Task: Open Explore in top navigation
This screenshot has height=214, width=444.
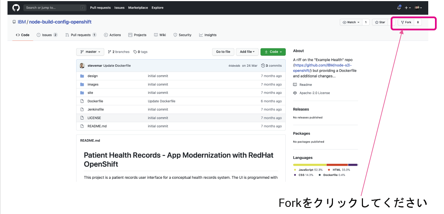Action: tap(157, 7)
